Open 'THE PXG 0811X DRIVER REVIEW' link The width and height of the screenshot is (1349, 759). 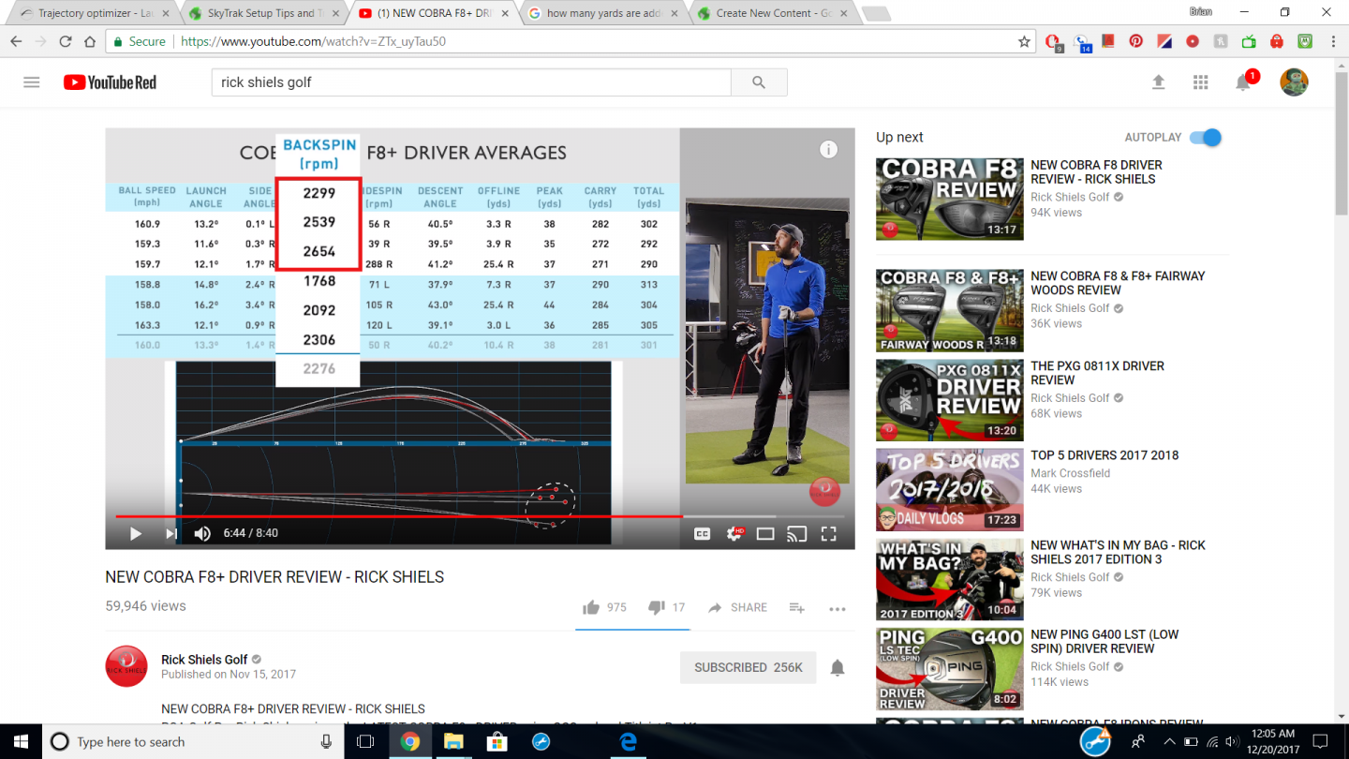[x=1097, y=373]
